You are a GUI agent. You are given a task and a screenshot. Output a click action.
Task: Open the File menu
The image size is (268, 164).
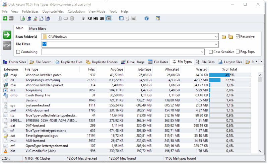(x=5, y=11)
